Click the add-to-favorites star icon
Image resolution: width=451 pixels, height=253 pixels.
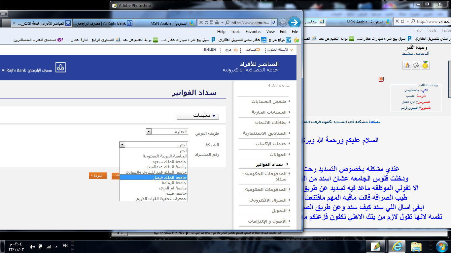[x=296, y=40]
